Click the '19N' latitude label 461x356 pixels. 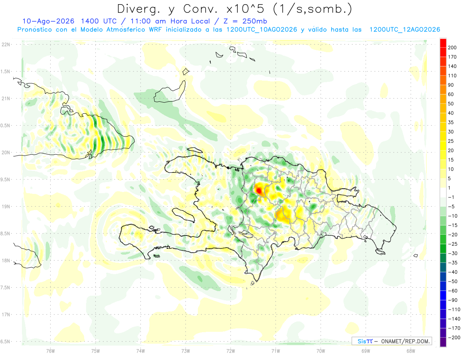point(6,207)
